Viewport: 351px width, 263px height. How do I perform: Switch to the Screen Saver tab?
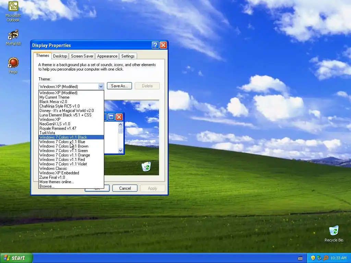tap(82, 56)
